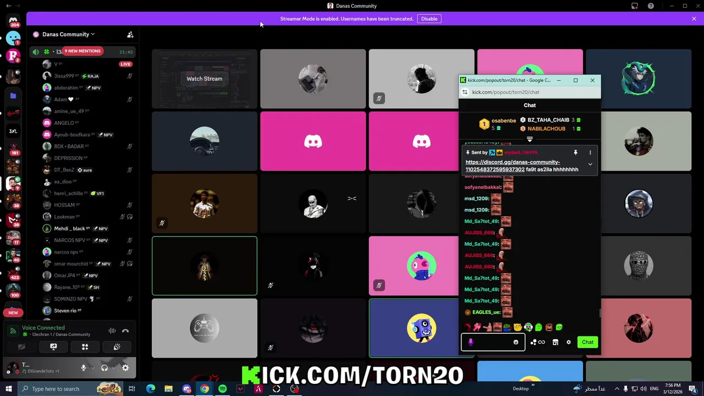This screenshot has width=704, height=396.
Task: Click the first emote in quick emote row
Action: (468, 327)
